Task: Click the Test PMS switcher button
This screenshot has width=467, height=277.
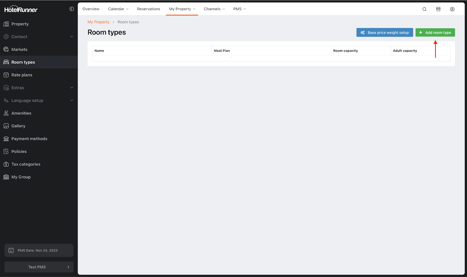Action: pos(39,267)
